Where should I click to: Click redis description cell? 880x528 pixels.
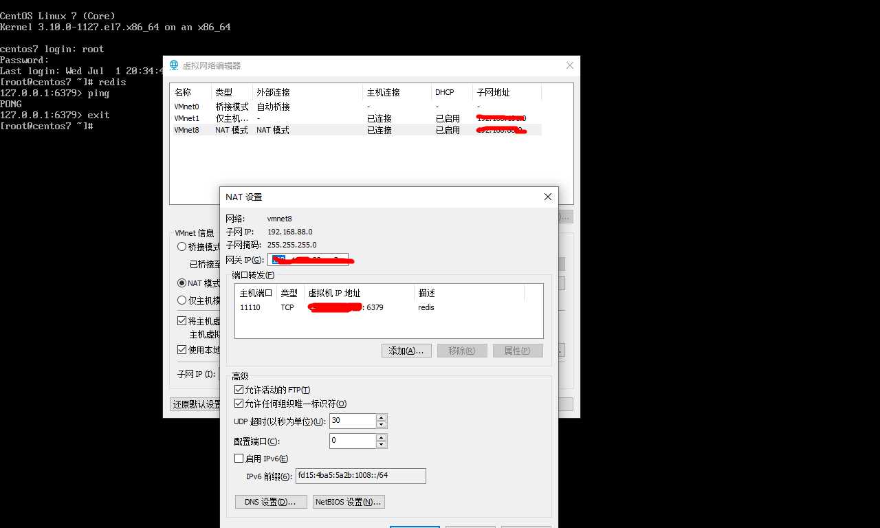click(426, 307)
